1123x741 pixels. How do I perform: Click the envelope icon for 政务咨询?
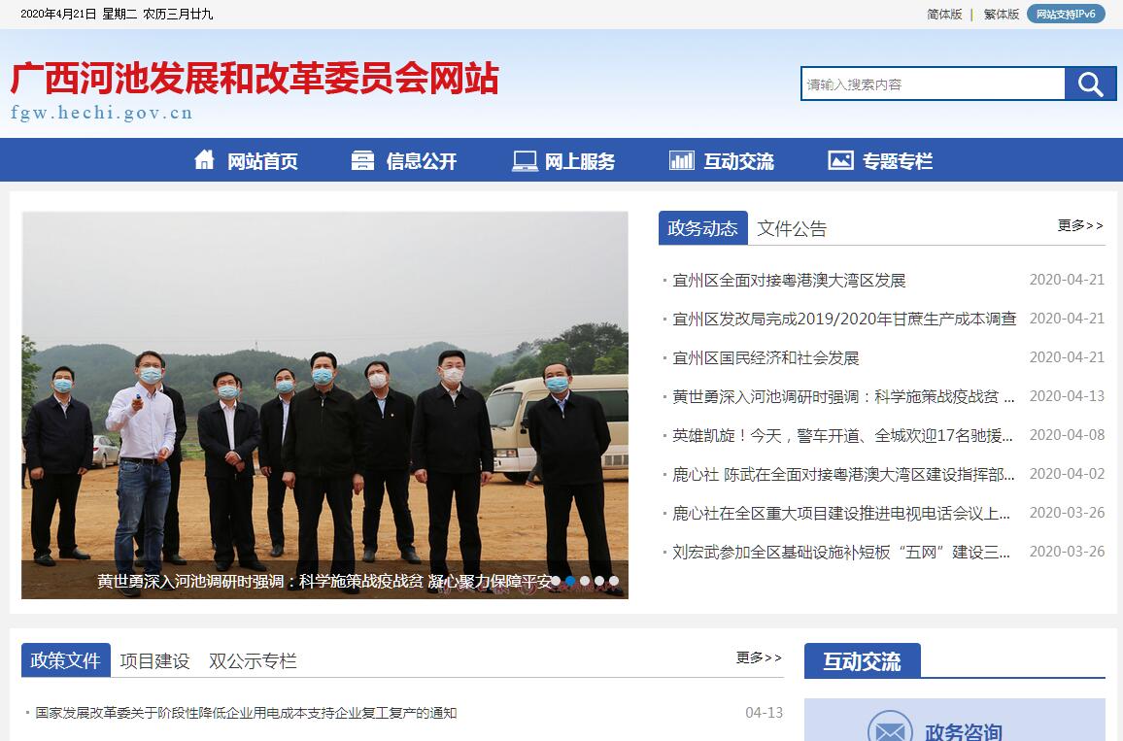pyautogui.click(x=890, y=728)
